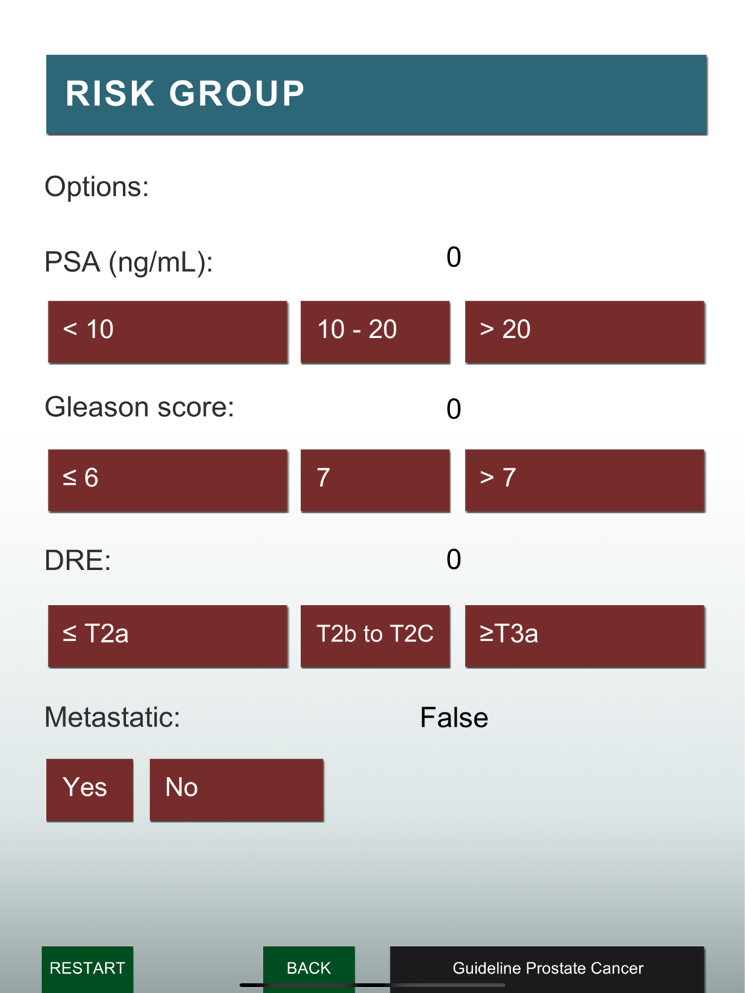
Task: Choose DRE stage ≤ T2a
Action: pyautogui.click(x=168, y=636)
